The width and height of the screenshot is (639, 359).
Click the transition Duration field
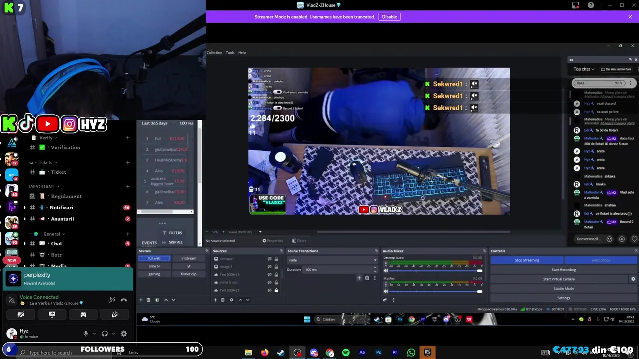(339, 270)
